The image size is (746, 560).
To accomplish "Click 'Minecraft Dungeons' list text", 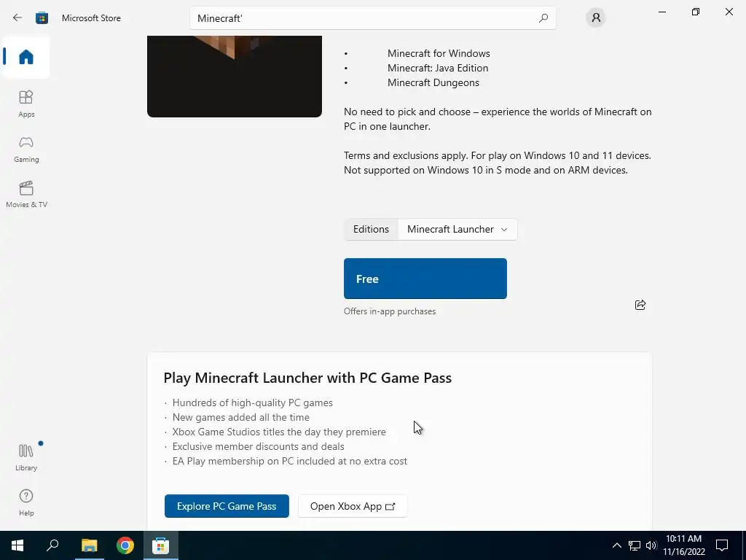I will (433, 82).
